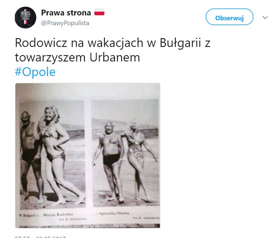
Task: Open the tweet options chevron menu
Action: coord(265,17)
